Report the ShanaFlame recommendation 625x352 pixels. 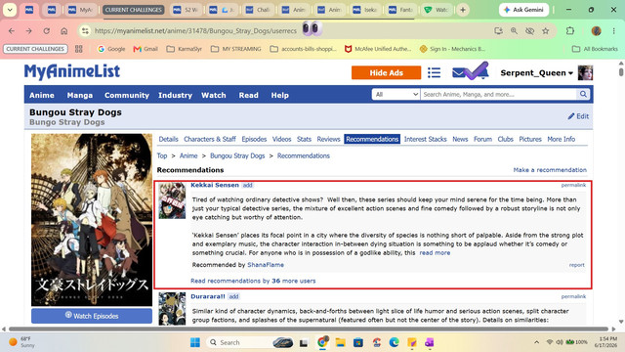576,265
